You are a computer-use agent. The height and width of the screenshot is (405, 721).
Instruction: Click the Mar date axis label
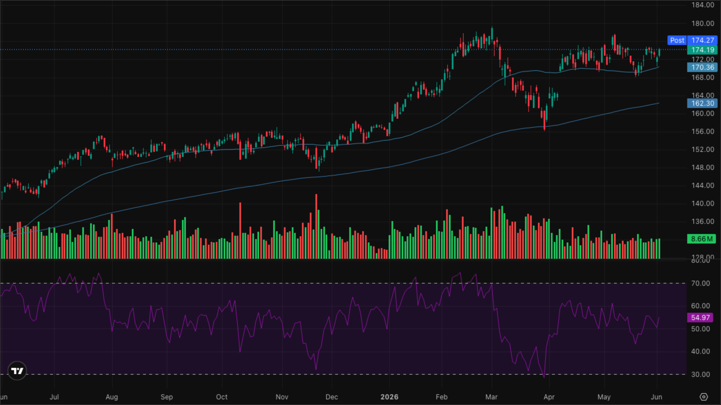(x=491, y=397)
